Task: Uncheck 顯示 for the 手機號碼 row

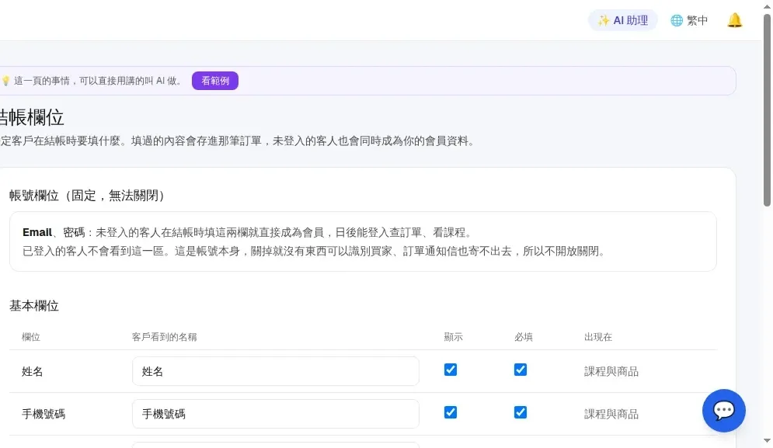Action: click(x=450, y=412)
